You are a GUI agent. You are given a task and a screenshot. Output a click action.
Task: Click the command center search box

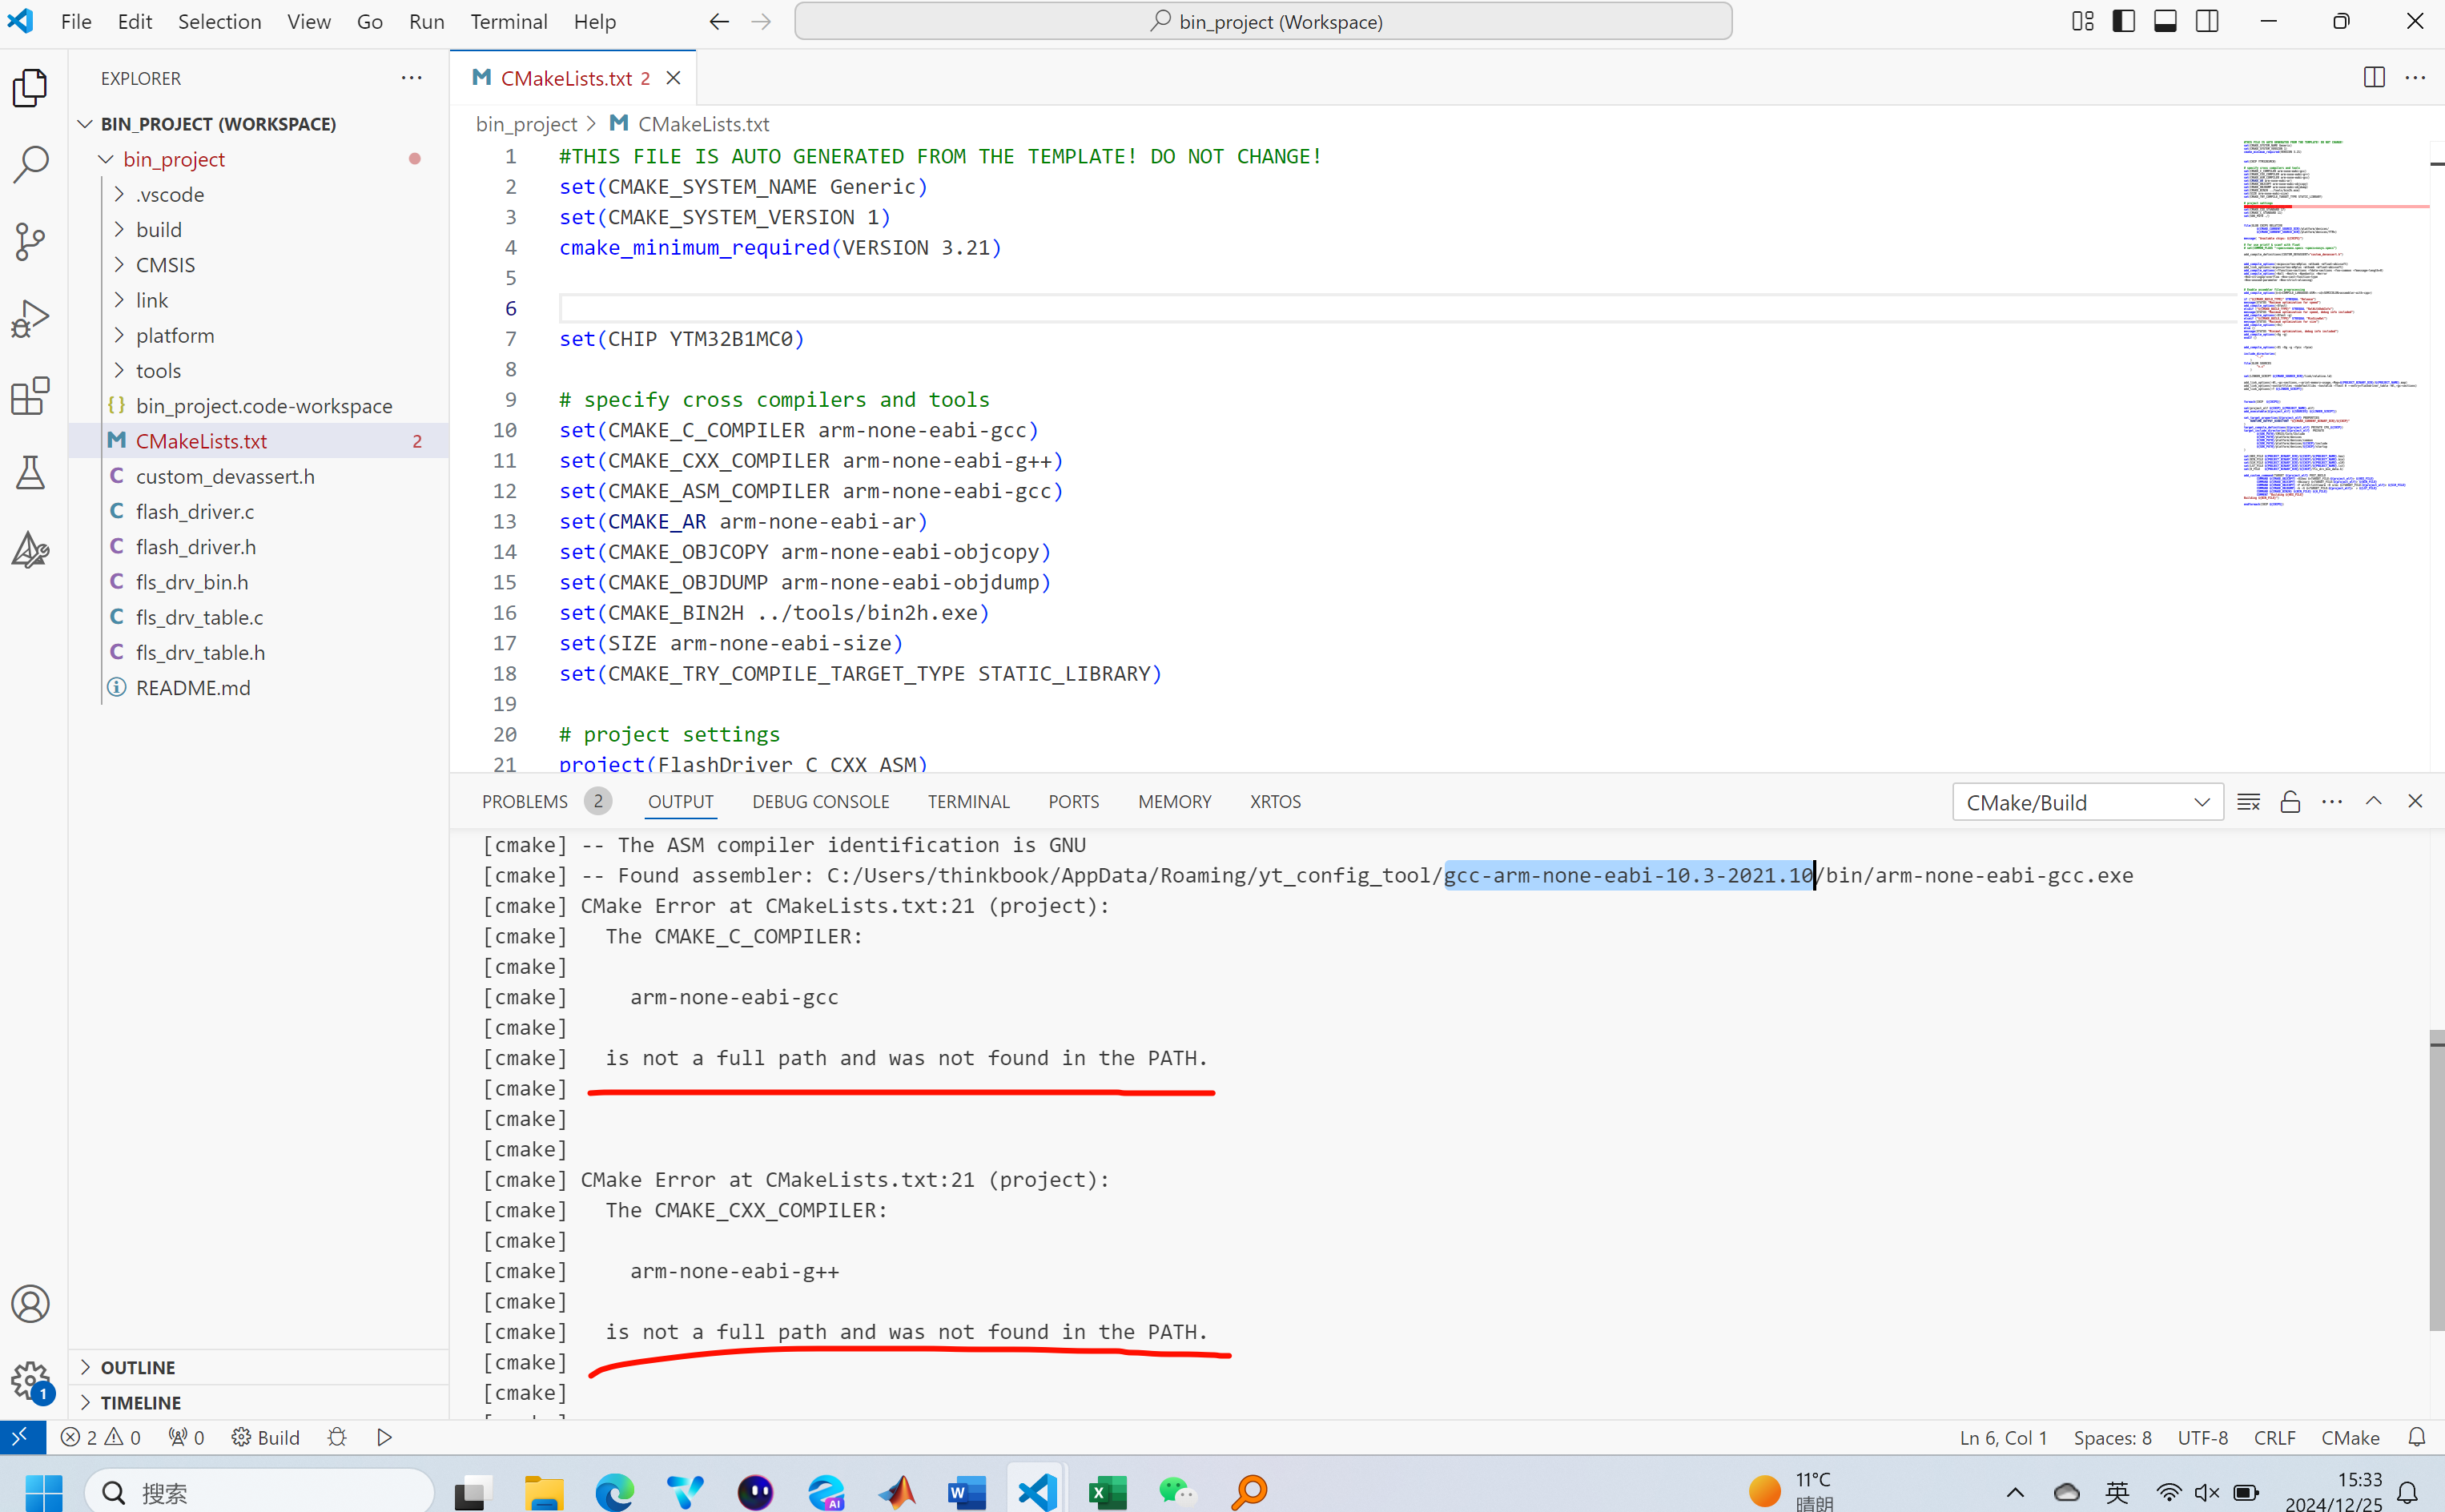point(1263,22)
